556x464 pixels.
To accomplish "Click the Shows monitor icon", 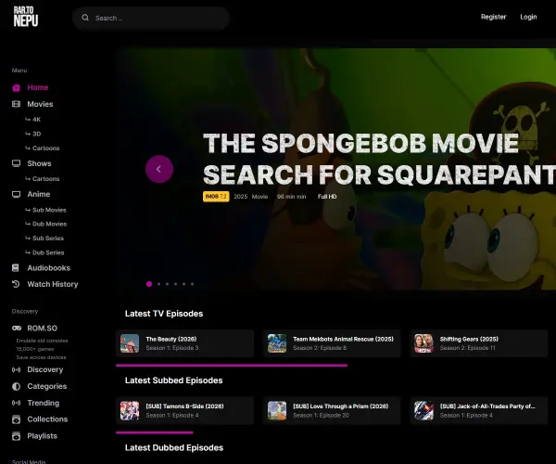I will coord(17,163).
